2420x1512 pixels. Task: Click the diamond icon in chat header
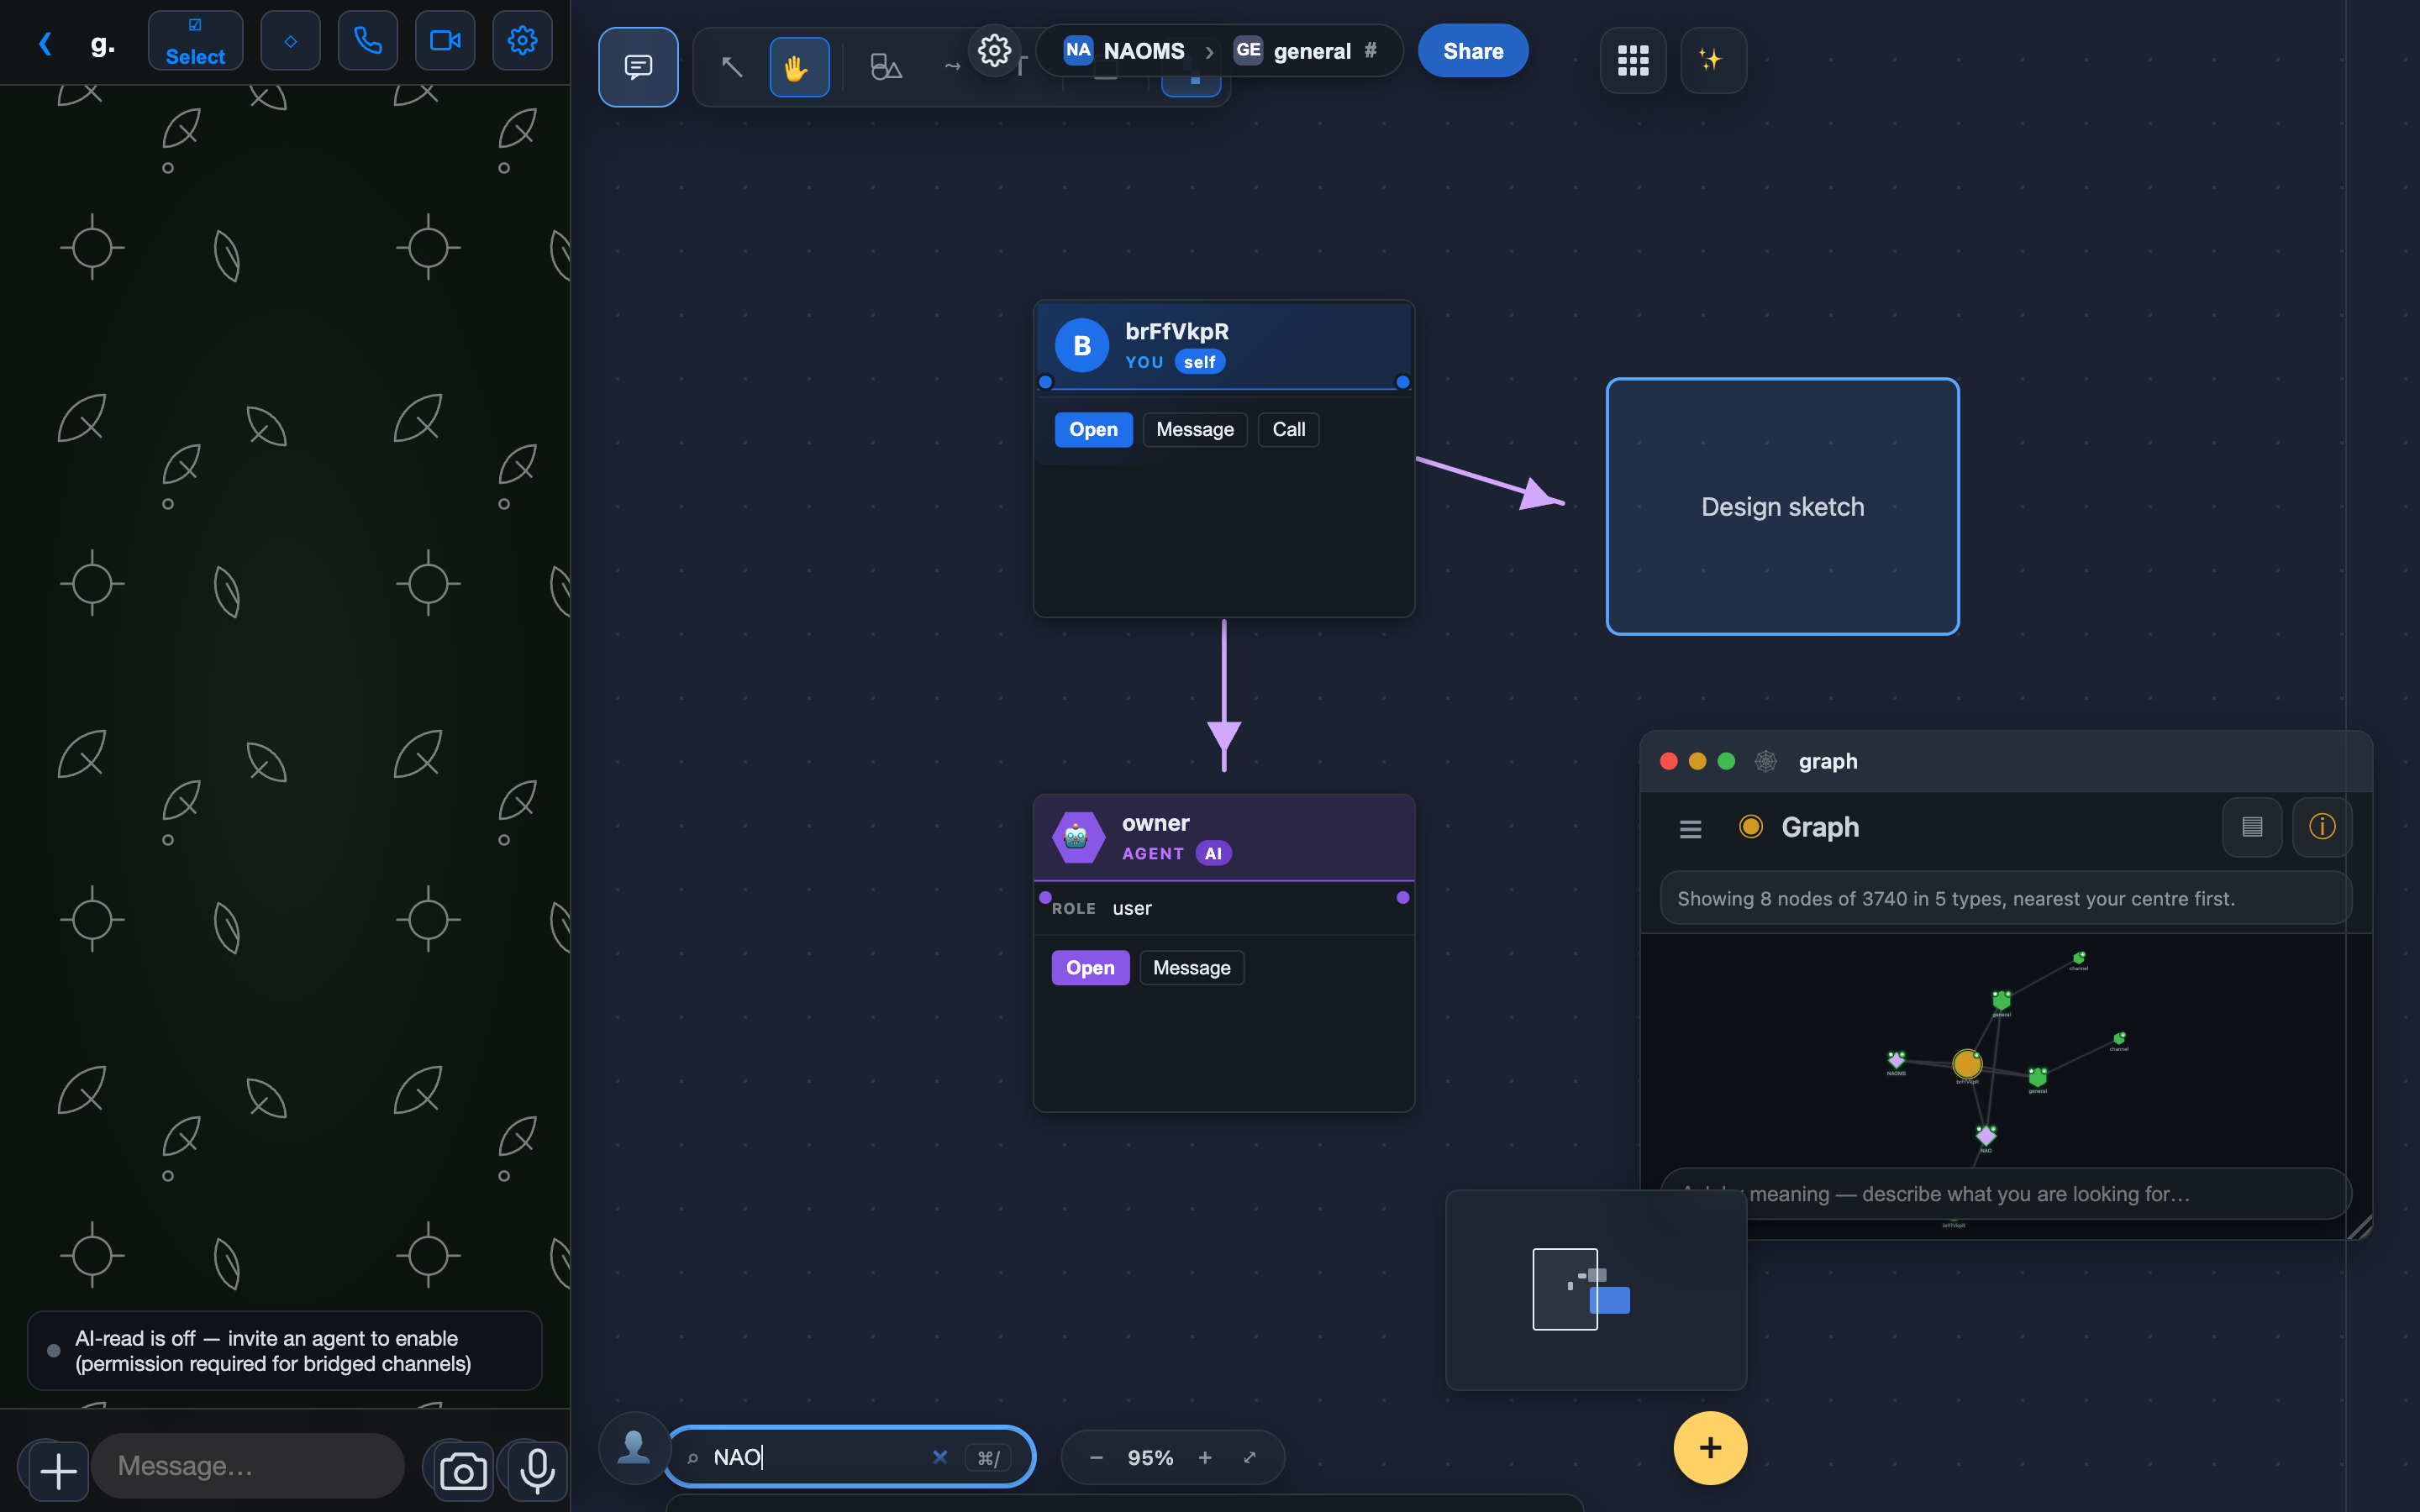click(290, 41)
